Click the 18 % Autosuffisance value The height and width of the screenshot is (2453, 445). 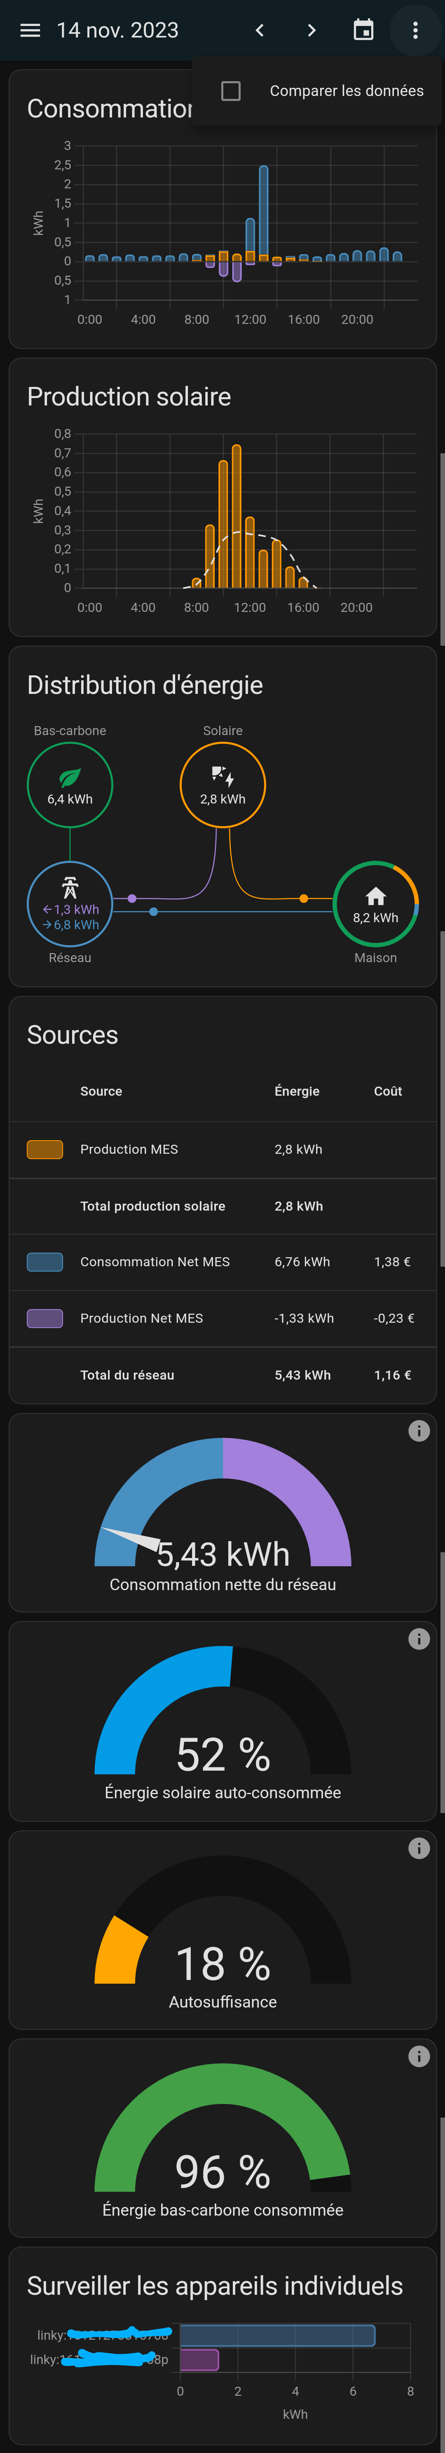(223, 1963)
